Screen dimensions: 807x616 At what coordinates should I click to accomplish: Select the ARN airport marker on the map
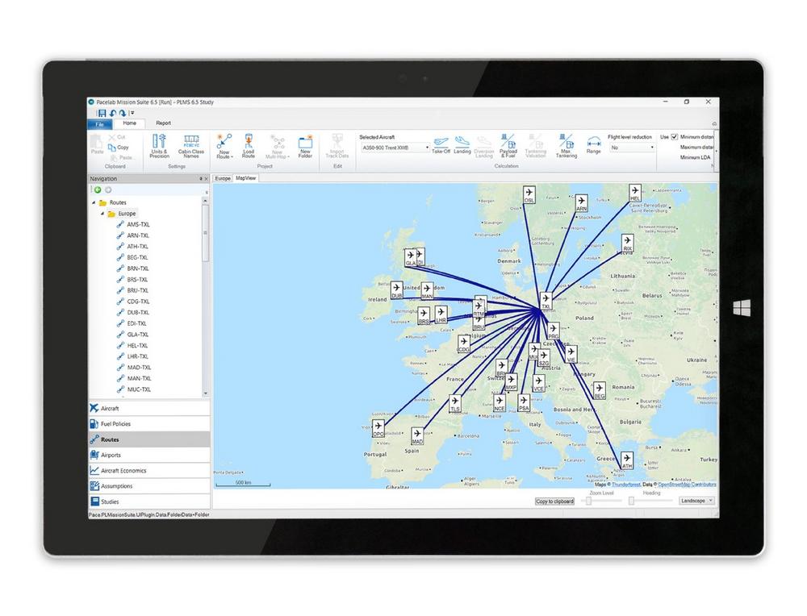point(582,203)
